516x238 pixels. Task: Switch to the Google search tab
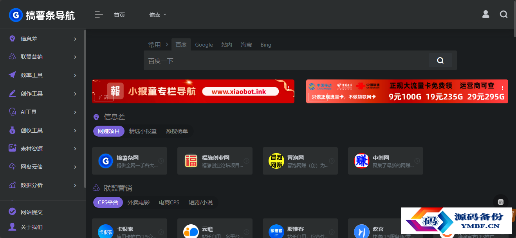(204, 45)
